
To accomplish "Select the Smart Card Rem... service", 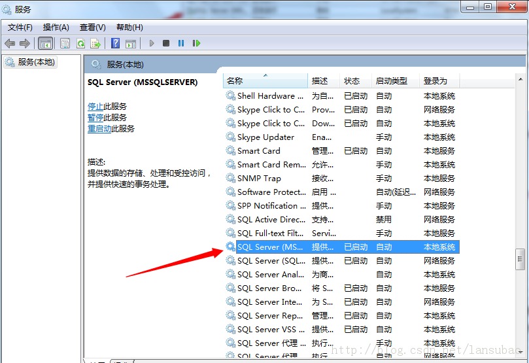I will (271, 165).
